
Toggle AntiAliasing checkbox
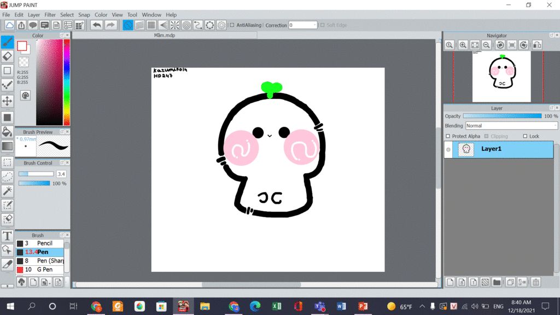pos(232,25)
